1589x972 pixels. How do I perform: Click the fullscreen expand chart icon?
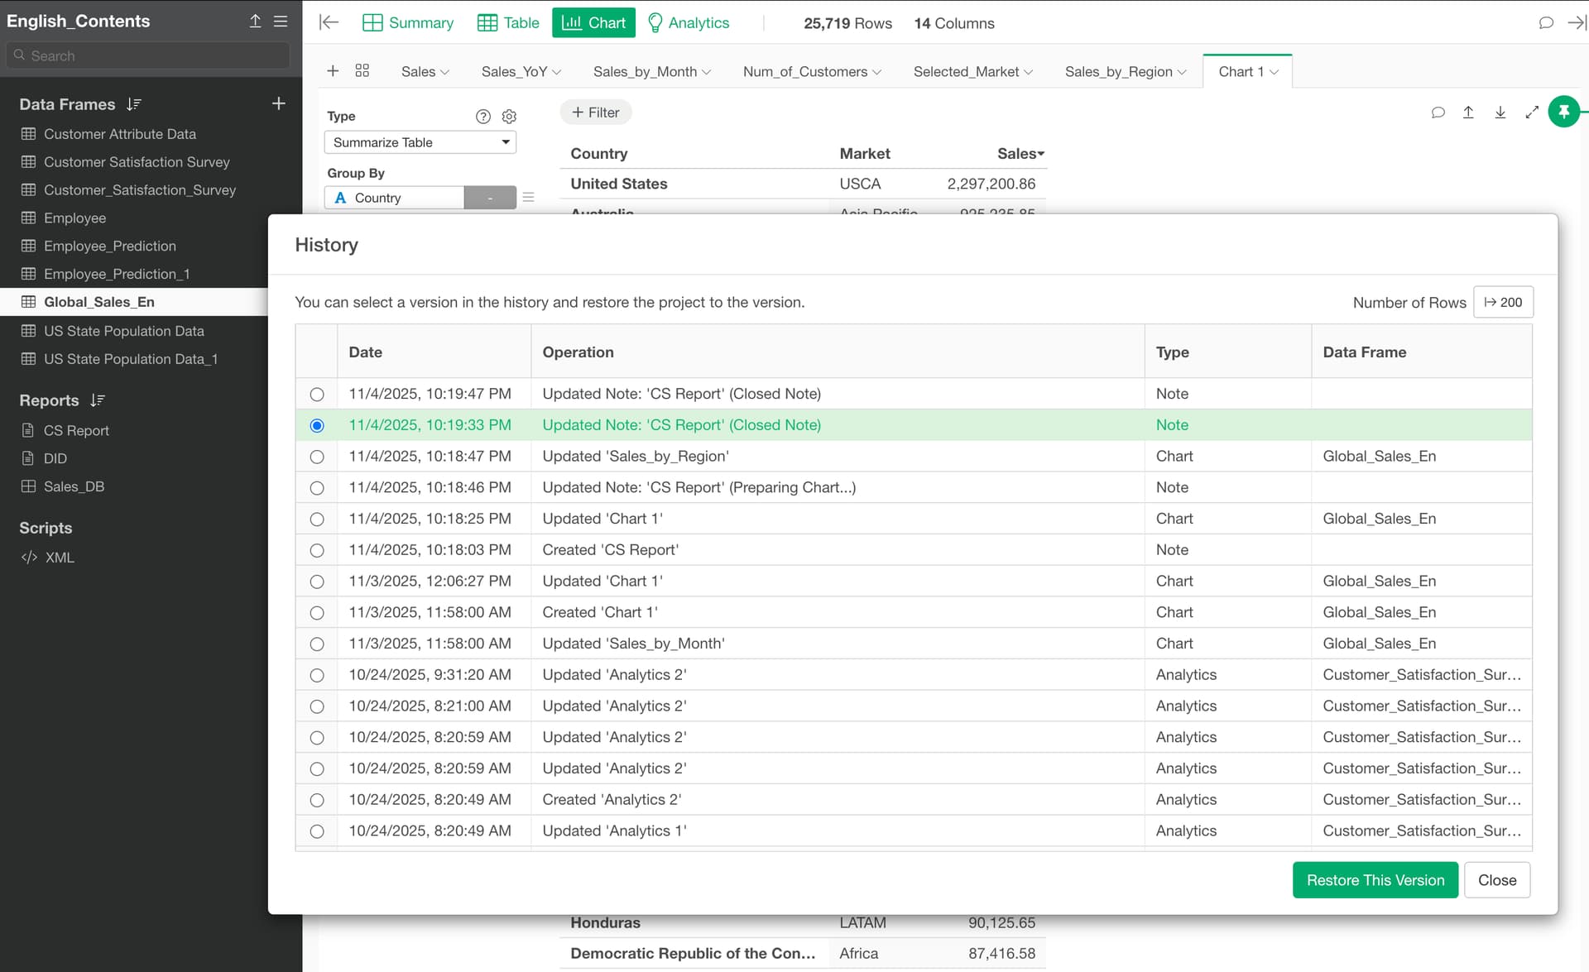pyautogui.click(x=1532, y=113)
